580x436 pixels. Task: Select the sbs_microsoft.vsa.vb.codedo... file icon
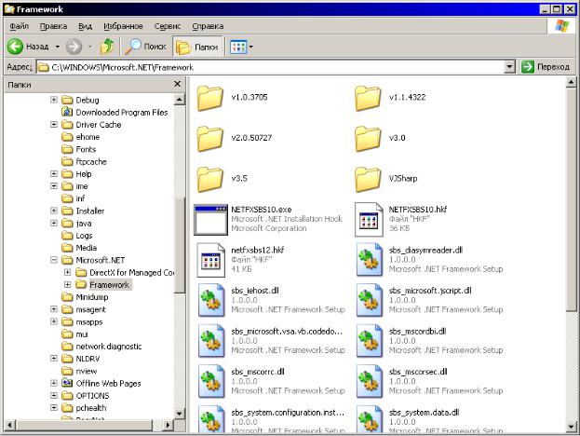pyautogui.click(x=210, y=341)
